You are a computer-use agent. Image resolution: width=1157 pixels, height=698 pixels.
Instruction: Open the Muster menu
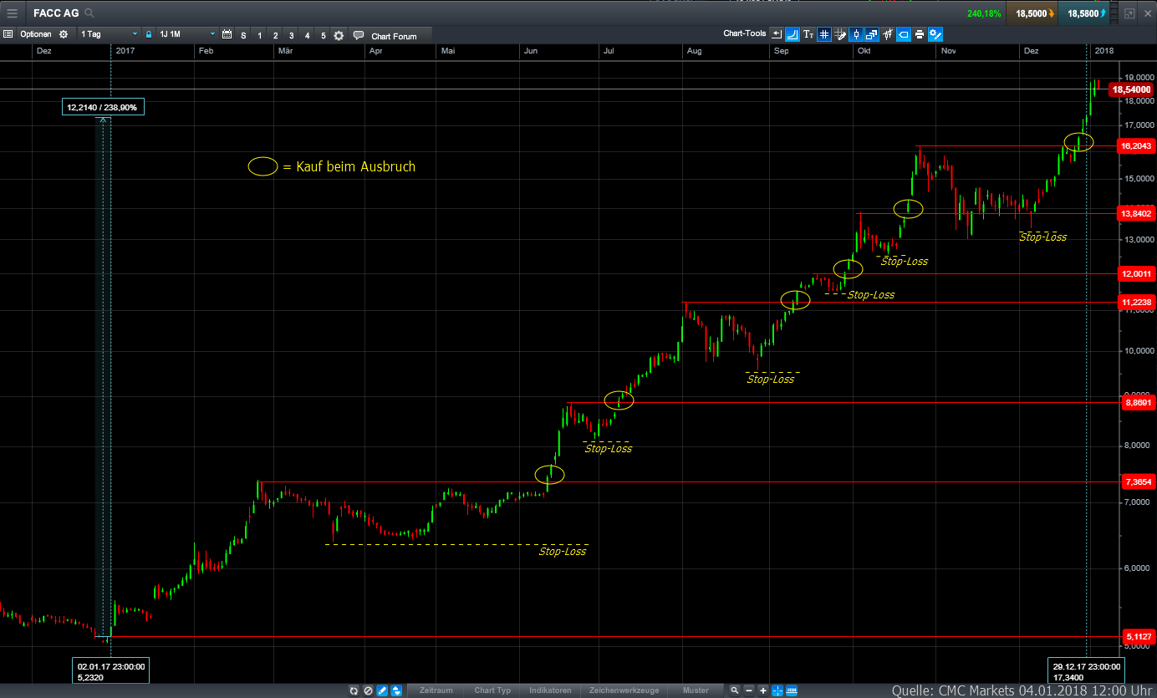click(696, 690)
